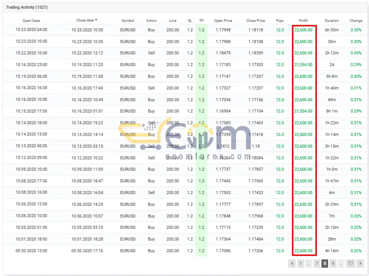Image resolution: width=369 pixels, height=276 pixels.
Task: Select current page 8 button
Action: click(325, 263)
